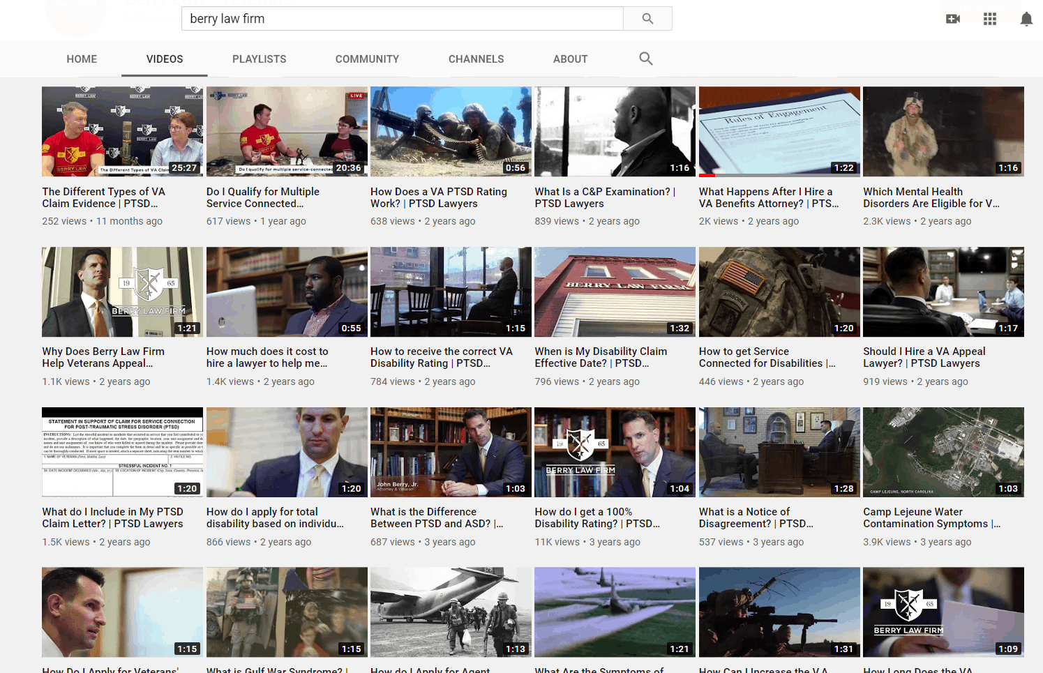This screenshot has height=673, width=1043.
Task: Open 'Camp Lejeune Water Contamination Symptoms' title
Action: pos(931,518)
